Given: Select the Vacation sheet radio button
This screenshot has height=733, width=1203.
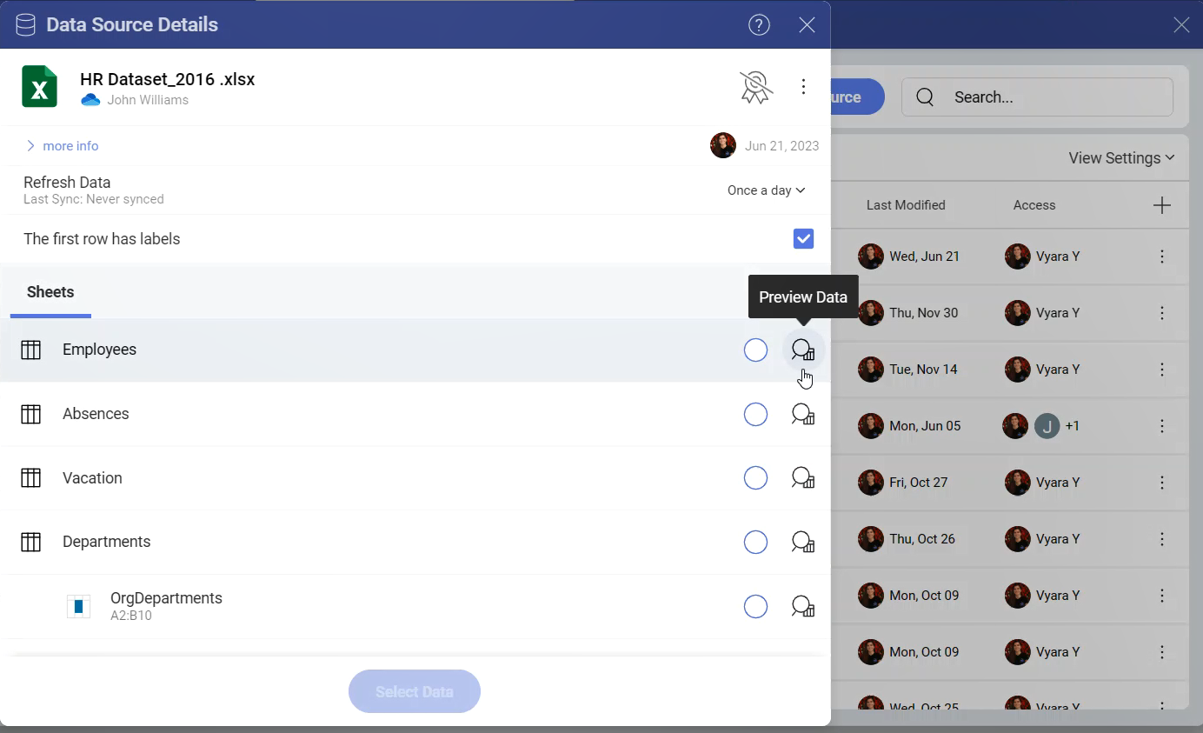Looking at the screenshot, I should point(756,478).
